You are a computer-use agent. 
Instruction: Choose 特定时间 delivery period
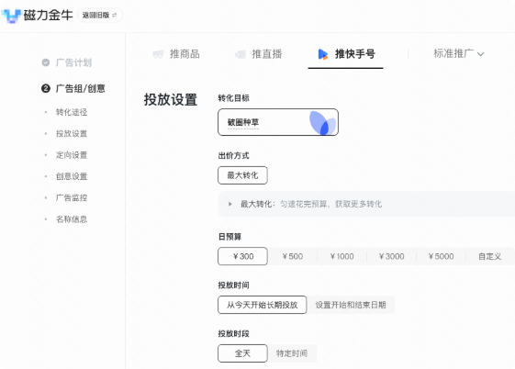click(292, 353)
